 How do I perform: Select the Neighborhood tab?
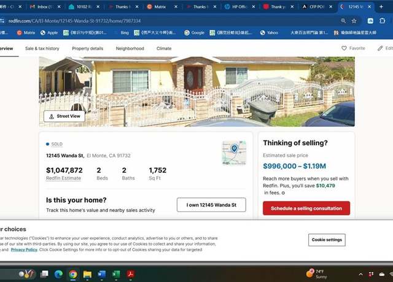click(x=130, y=48)
